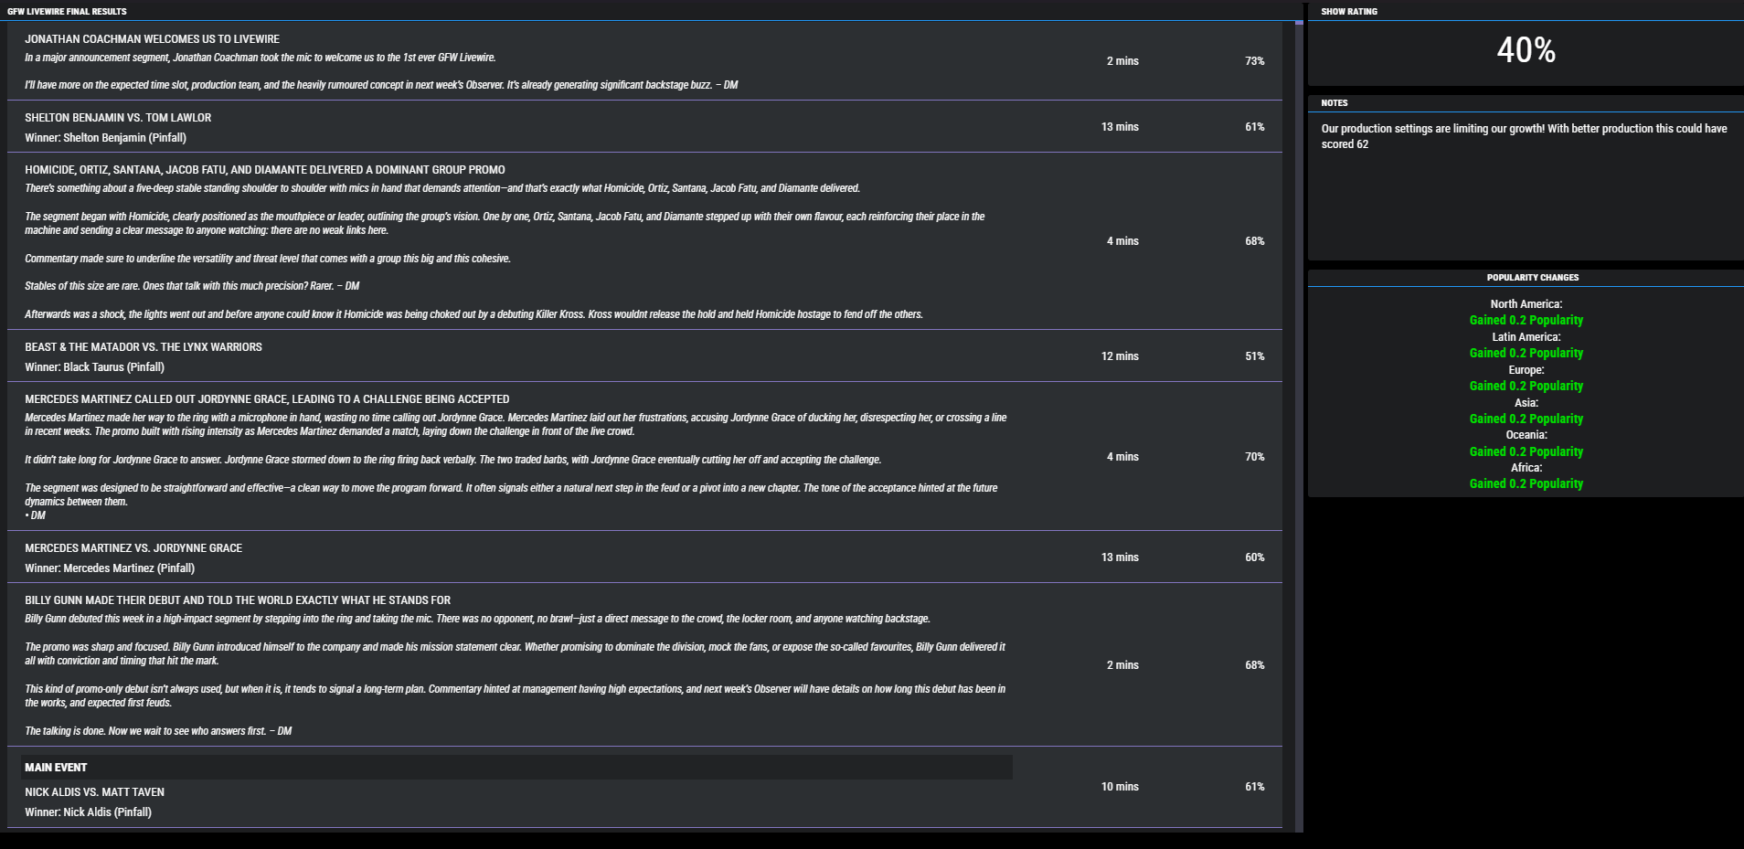Click the Main Event header bar
Screen dimensions: 1744x849
[x=516, y=768]
